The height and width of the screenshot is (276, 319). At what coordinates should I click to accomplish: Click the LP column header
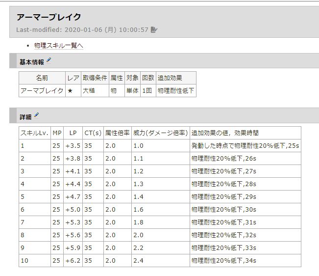click(x=73, y=133)
